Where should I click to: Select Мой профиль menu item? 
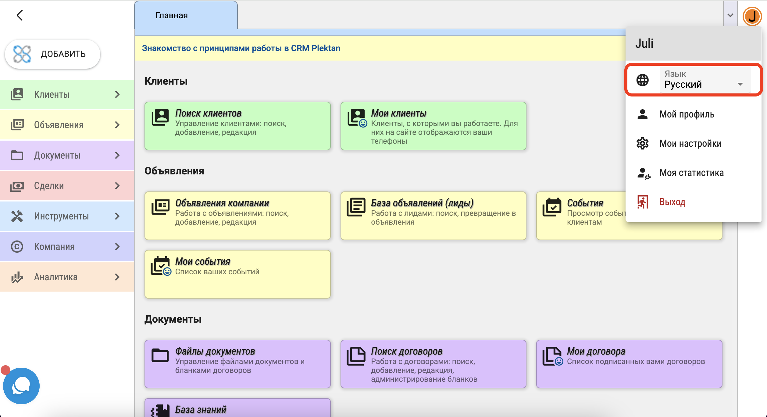click(687, 114)
